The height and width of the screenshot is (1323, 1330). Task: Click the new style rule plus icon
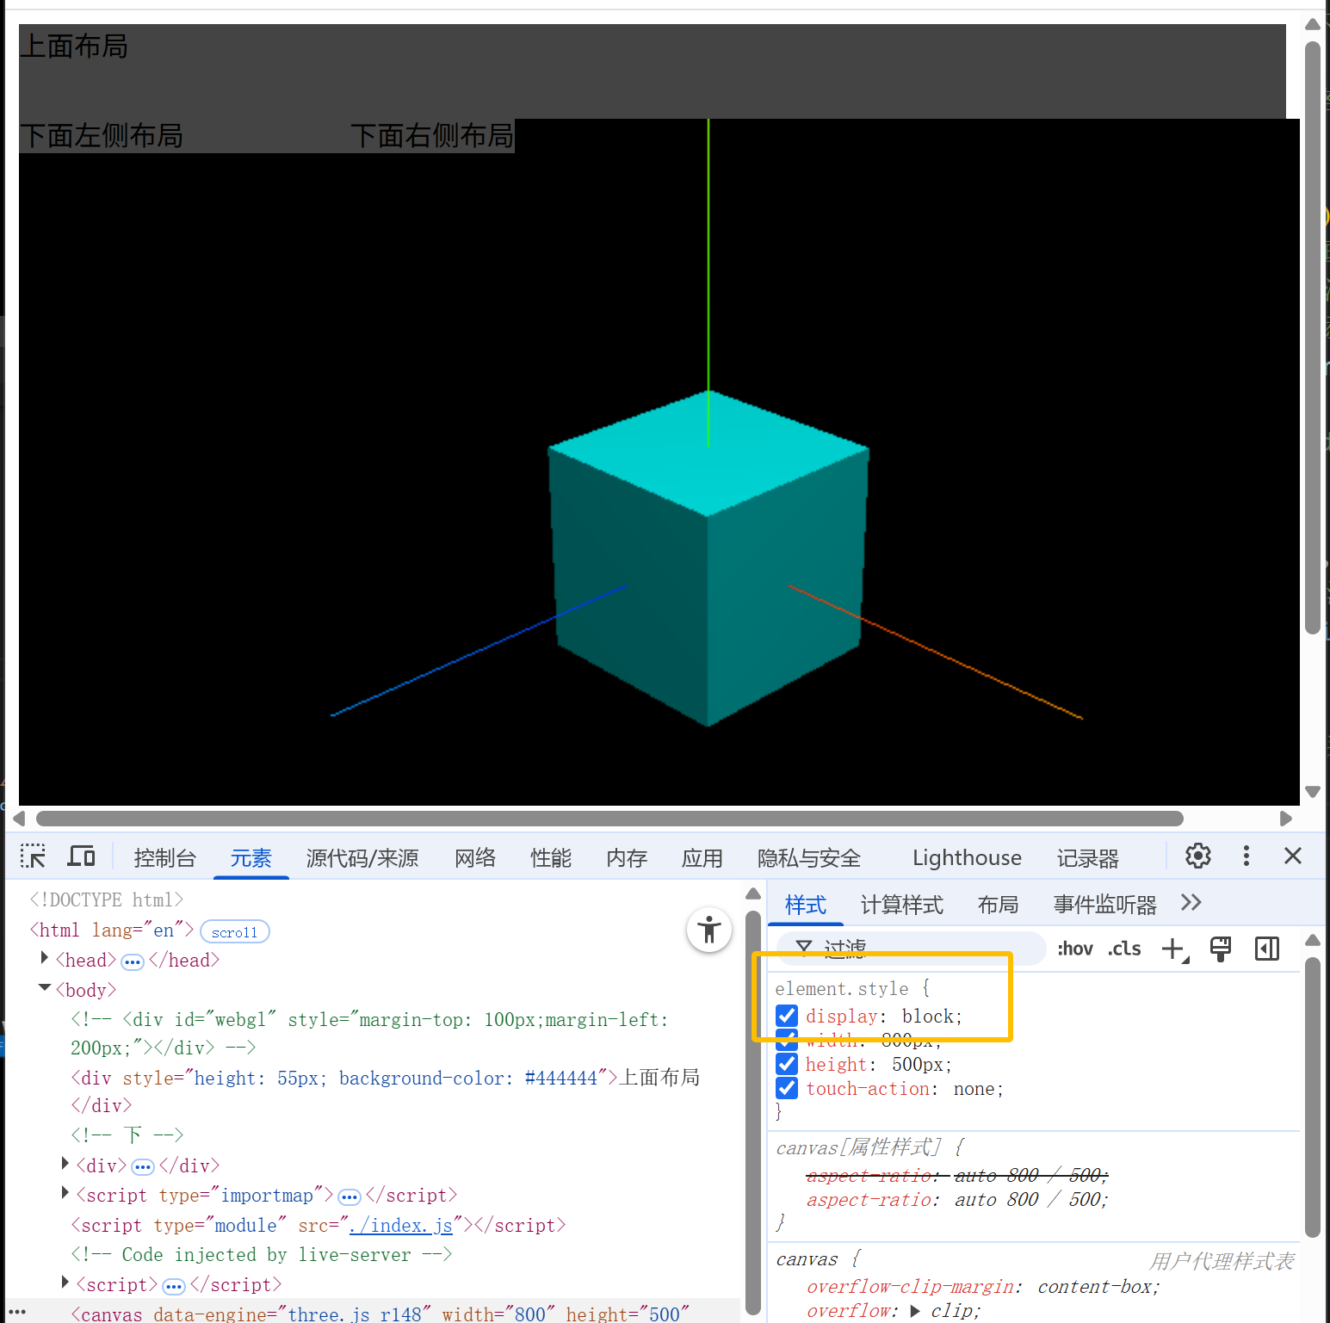pyautogui.click(x=1174, y=949)
